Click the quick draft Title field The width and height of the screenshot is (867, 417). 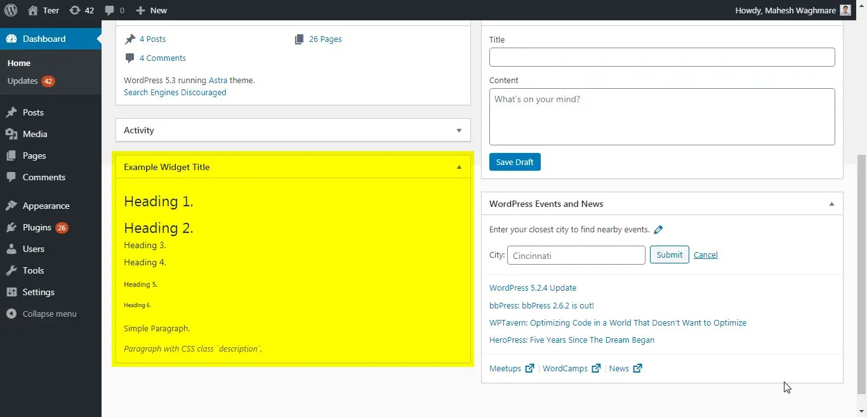[x=662, y=57]
